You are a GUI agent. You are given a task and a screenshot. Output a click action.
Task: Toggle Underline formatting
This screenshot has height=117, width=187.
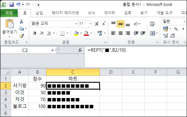coord(49,33)
